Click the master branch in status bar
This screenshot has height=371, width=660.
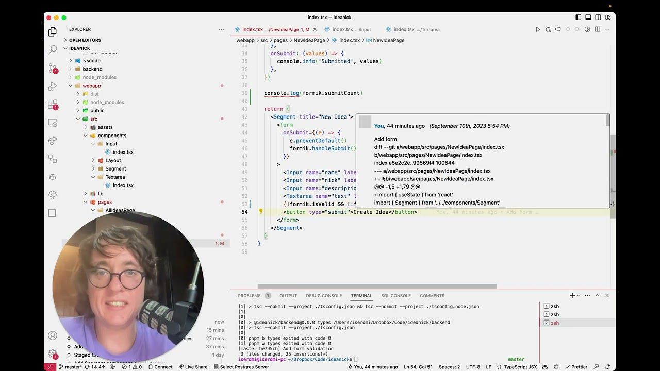(70, 367)
